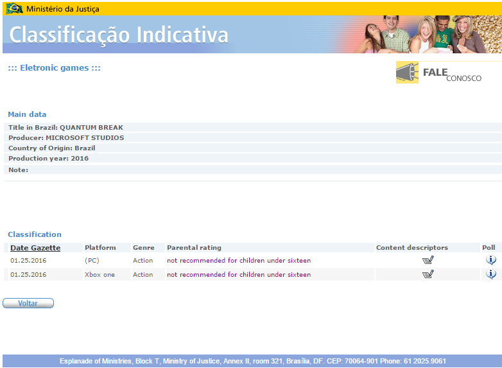This screenshot has height=368, width=502.
Task: Click the Classification section heading
Action: 35,234
